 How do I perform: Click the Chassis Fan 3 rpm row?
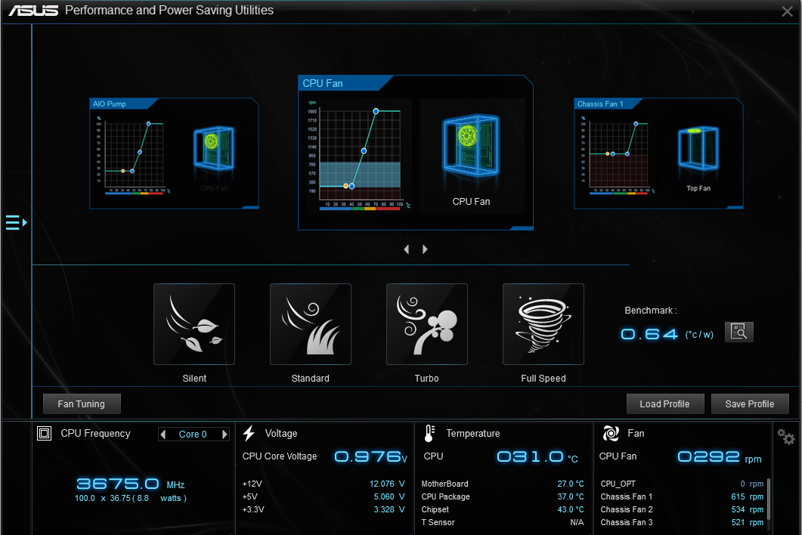pyautogui.click(x=682, y=522)
